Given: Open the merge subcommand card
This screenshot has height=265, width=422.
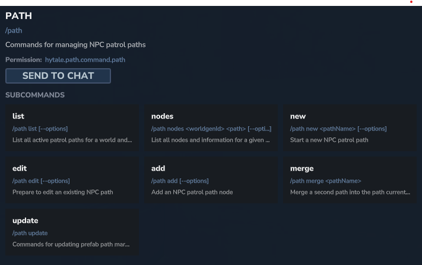Looking at the screenshot, I should click(350, 180).
